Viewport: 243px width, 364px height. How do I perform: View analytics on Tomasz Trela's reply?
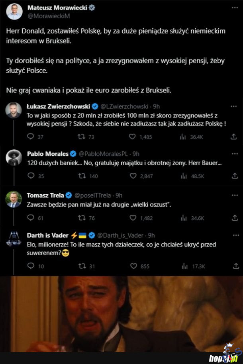[x=183, y=218]
